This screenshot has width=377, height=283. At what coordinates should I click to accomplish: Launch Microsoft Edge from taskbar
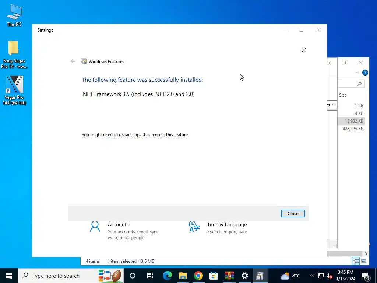click(x=168, y=276)
